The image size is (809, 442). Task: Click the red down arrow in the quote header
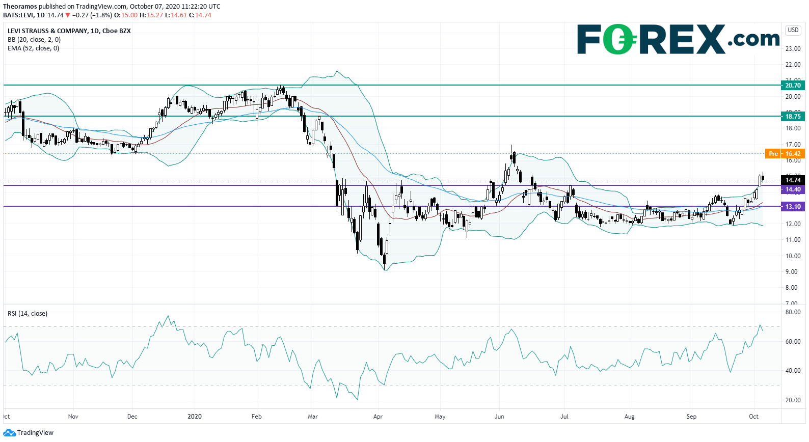point(68,15)
